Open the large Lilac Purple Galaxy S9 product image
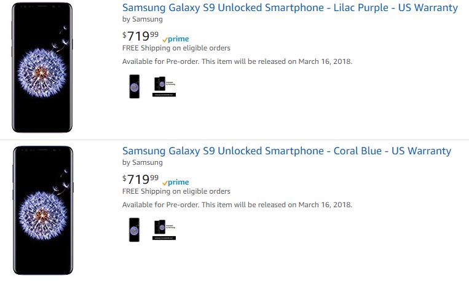The width and height of the screenshot is (469, 281). click(42, 68)
